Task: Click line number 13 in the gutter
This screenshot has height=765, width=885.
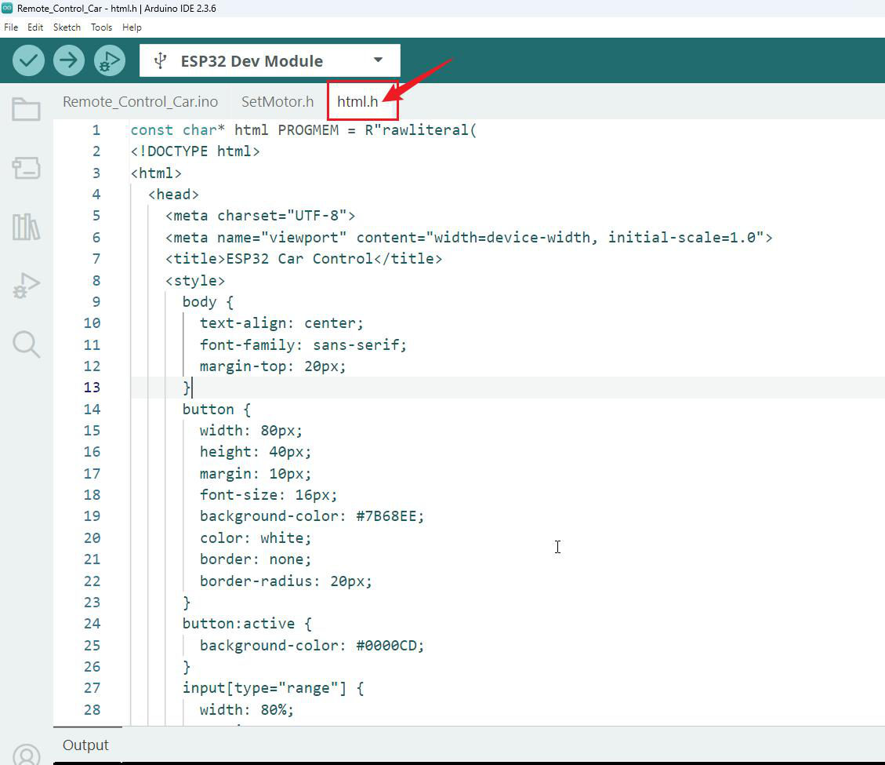Action: [92, 388]
